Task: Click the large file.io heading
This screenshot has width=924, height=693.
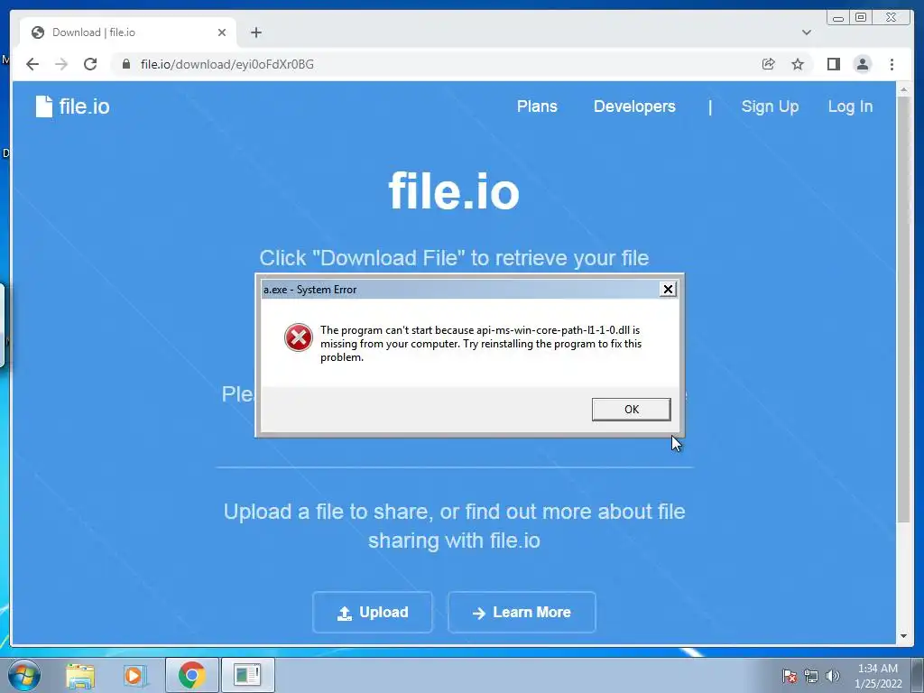Action: (454, 191)
